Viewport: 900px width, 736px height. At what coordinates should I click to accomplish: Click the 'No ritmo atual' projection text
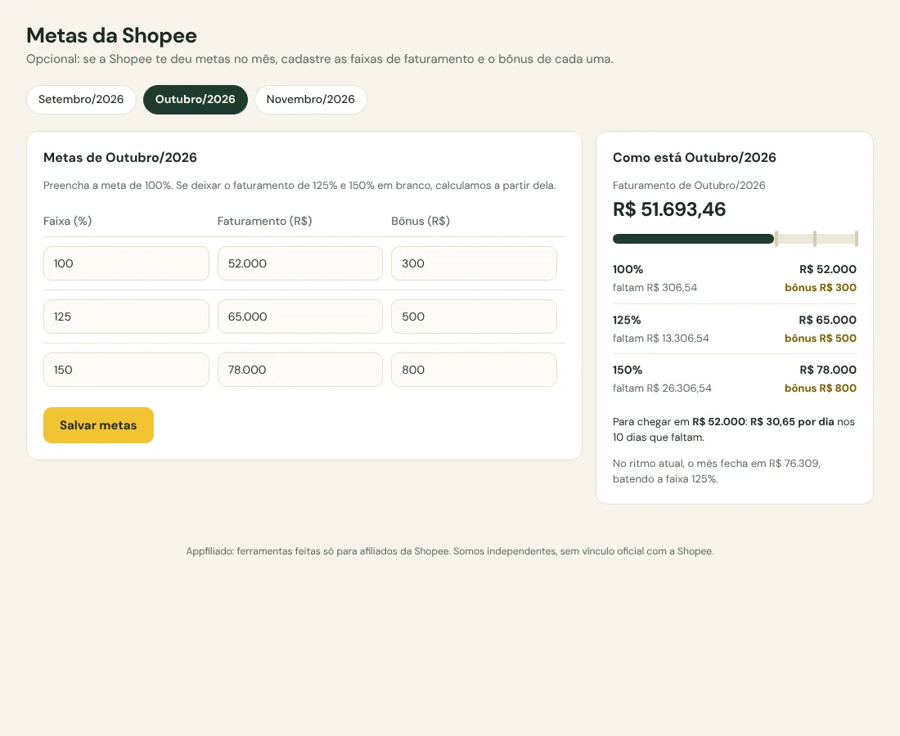[717, 471]
